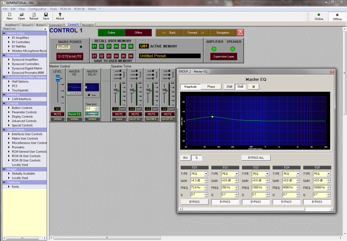Close the GROUP_2 Master EQ window

[x=332, y=72]
